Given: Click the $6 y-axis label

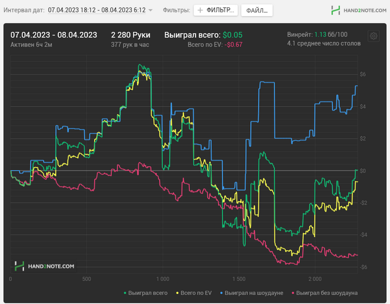Looking at the screenshot, I should point(363,74).
